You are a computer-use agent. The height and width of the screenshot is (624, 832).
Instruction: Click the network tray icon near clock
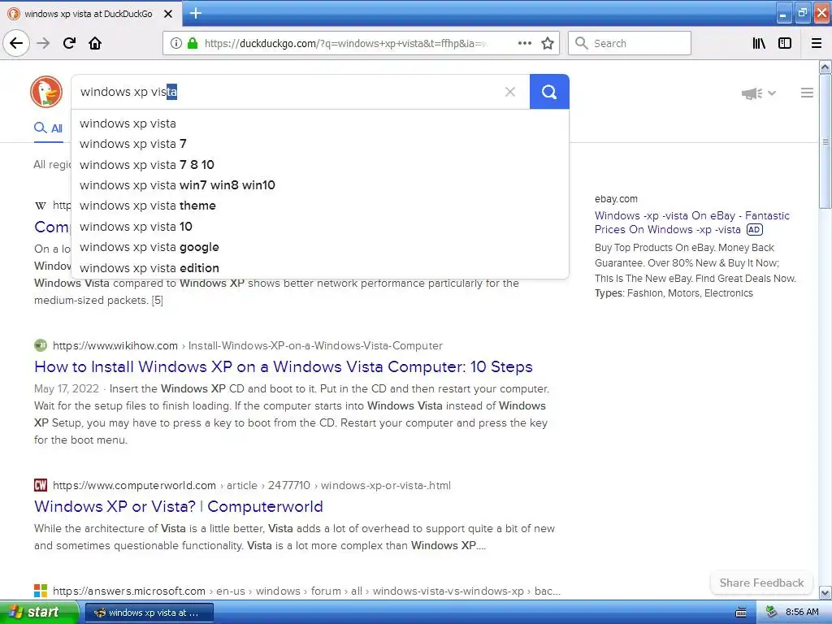click(772, 613)
